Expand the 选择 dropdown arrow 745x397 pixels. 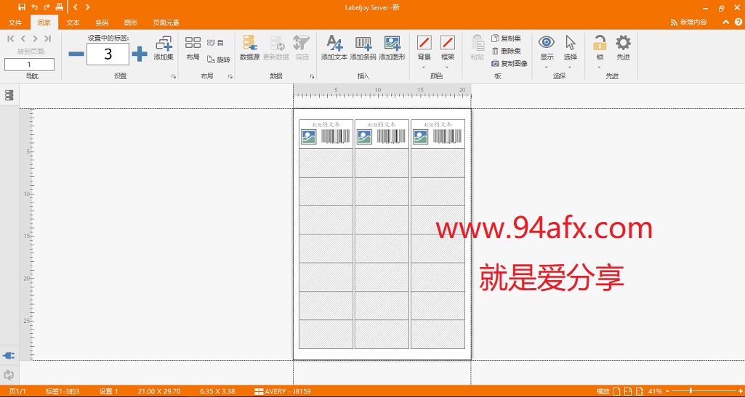pos(570,67)
